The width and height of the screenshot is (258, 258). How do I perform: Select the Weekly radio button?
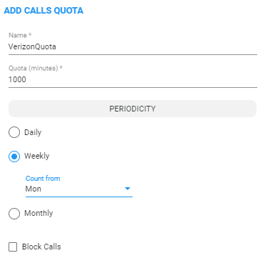14,157
